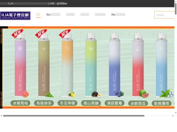The image size is (177, 132).
Task: Select the 烏龍綠茶 flavor label
Action: tap(44, 103)
